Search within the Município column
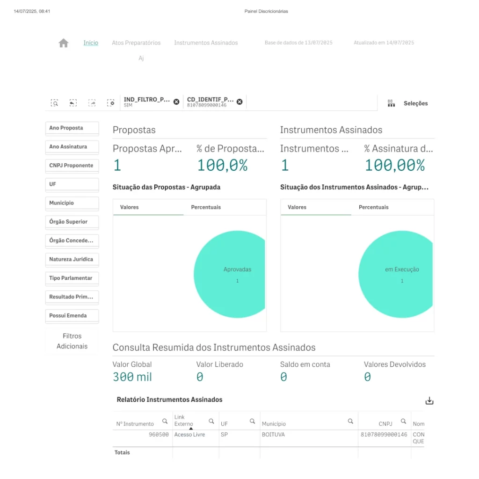Screen dimensions: 479x479 [x=350, y=421]
